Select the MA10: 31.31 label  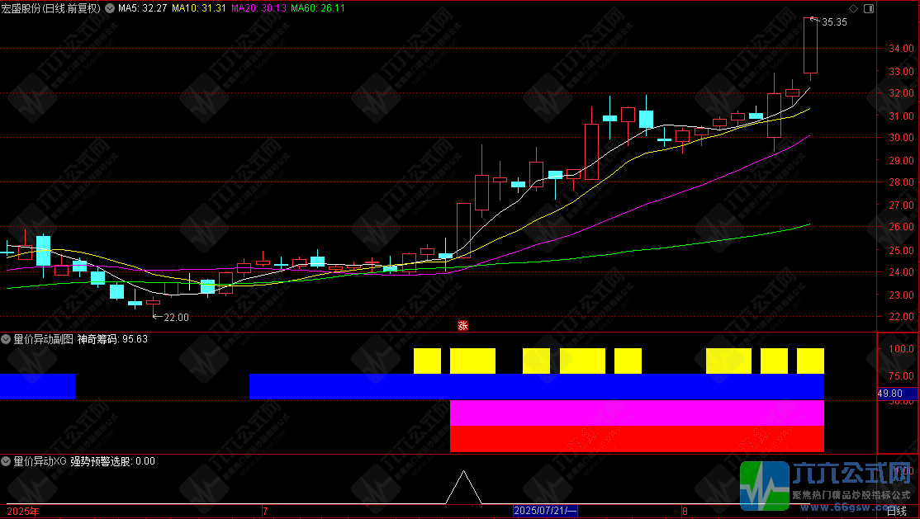(199, 8)
